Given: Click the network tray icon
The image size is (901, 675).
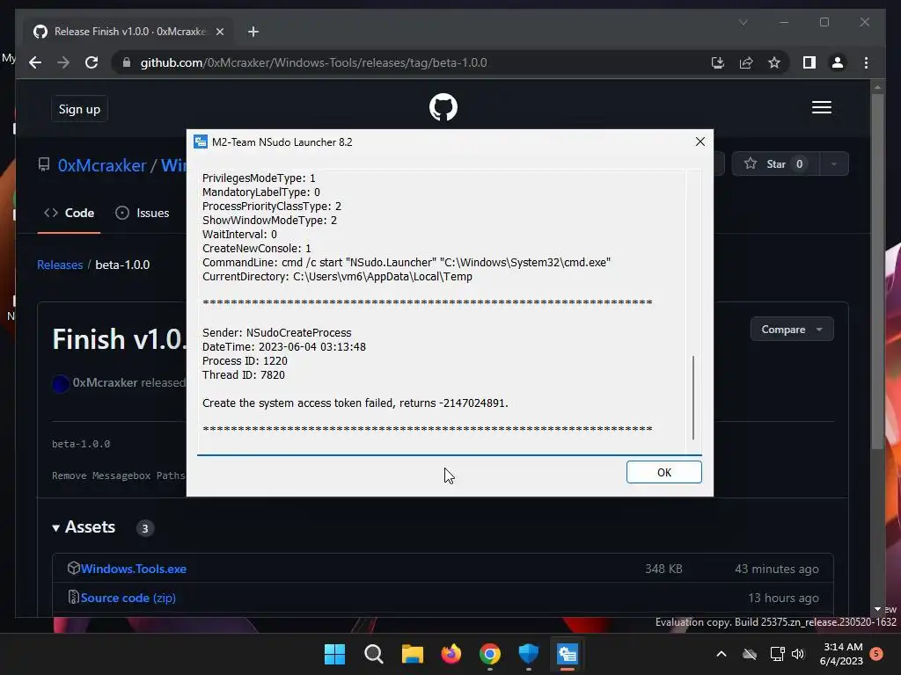Looking at the screenshot, I should click(x=777, y=654).
